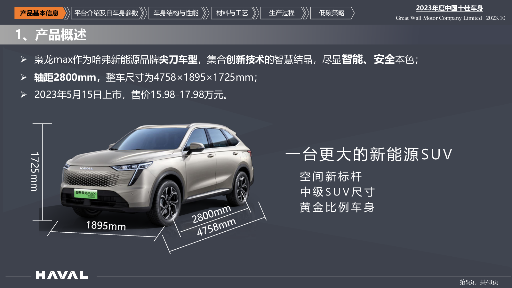Image resolution: width=512 pixels, height=288 pixels.
Task: Click the 2800mm wheelbase label
Action: (x=212, y=214)
